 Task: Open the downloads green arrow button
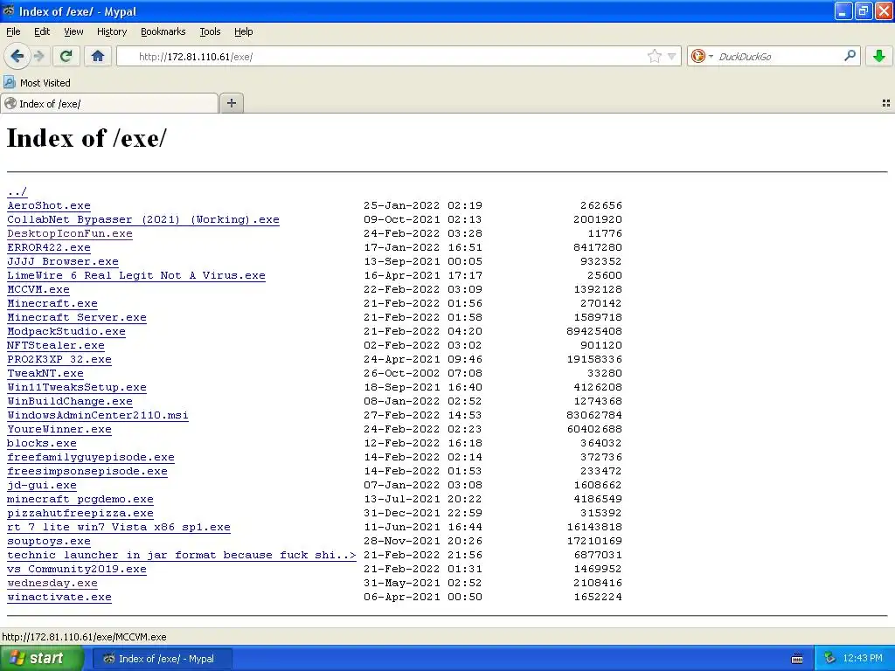[x=879, y=56]
